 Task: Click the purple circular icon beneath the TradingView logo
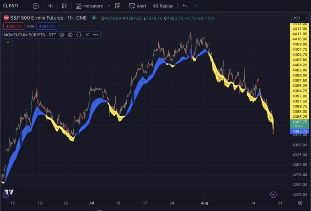click(x=5, y=195)
